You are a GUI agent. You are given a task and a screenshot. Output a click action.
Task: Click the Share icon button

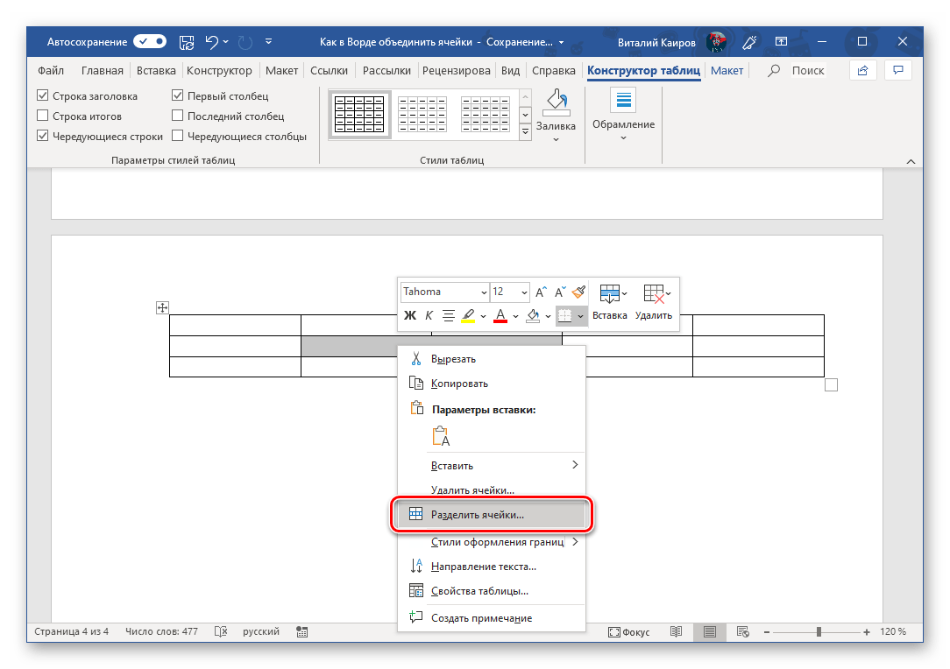(862, 70)
